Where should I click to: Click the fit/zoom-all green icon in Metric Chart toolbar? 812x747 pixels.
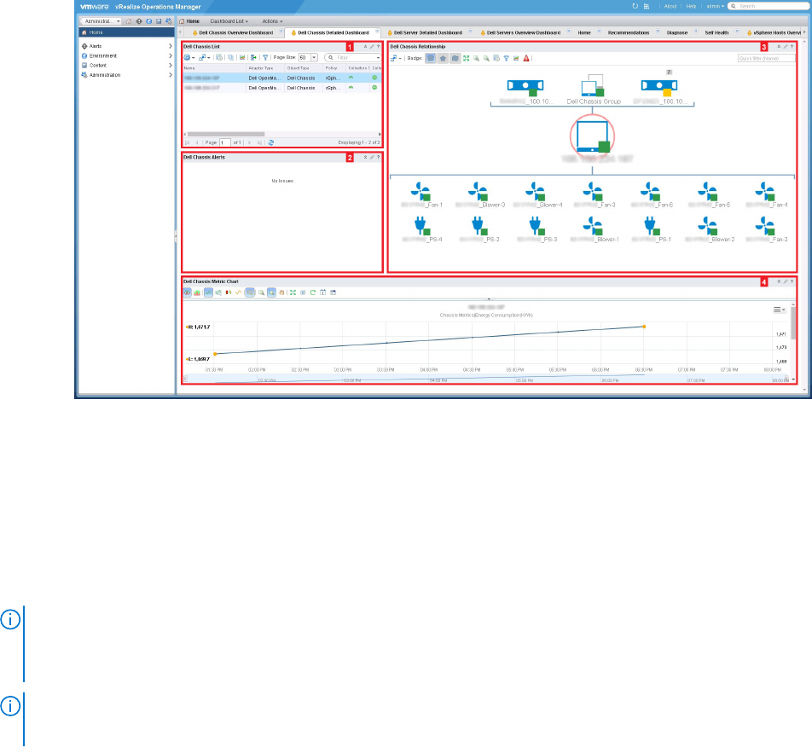(293, 292)
